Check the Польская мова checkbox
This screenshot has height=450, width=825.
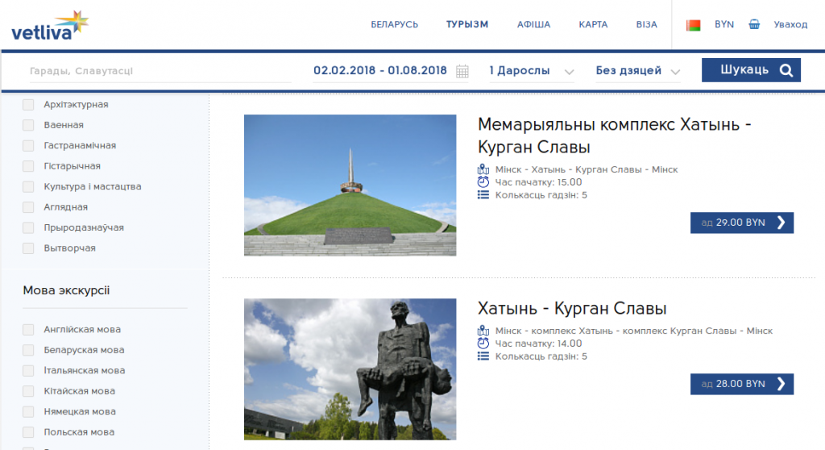point(28,432)
